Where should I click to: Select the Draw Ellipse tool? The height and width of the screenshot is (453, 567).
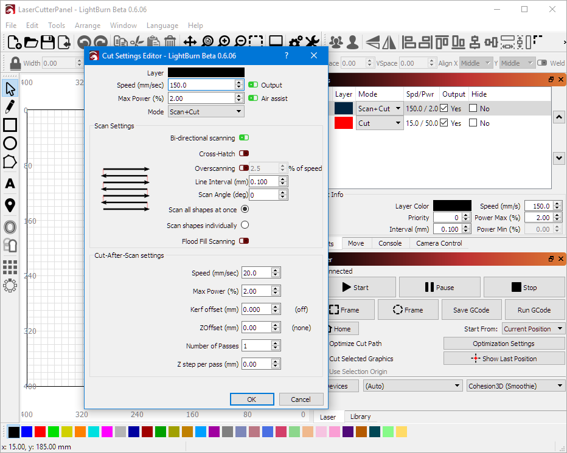[x=10, y=144]
